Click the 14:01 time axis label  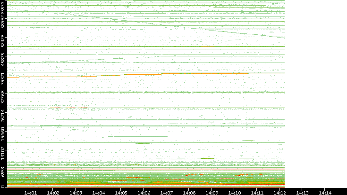click(x=30, y=192)
